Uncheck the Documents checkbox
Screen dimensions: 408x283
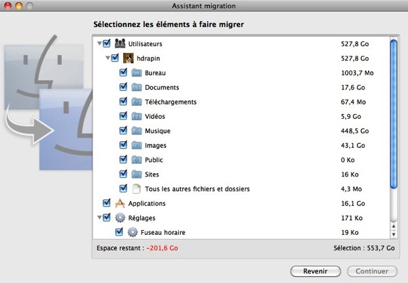(123, 88)
